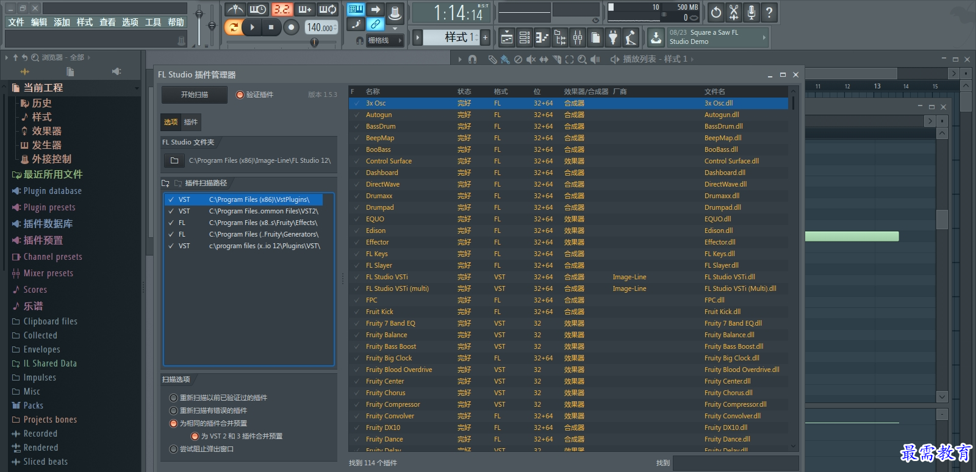Select the playlist slip tool
Screen dimensions: 976x472
(x=544, y=59)
